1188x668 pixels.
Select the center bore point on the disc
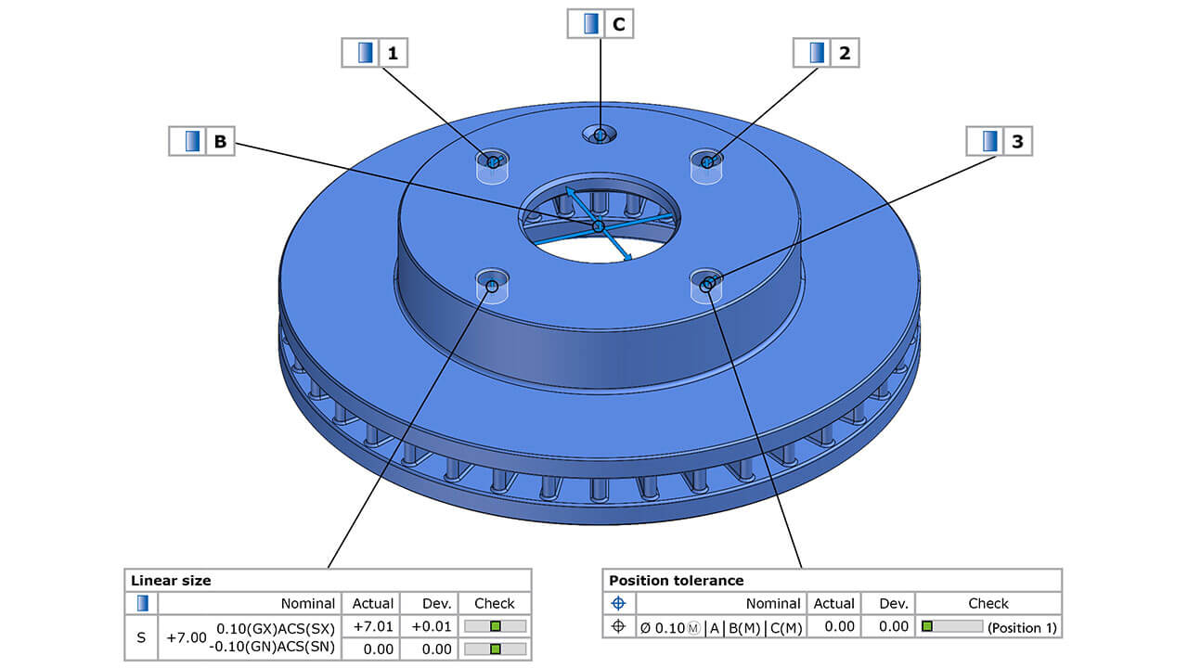(598, 226)
